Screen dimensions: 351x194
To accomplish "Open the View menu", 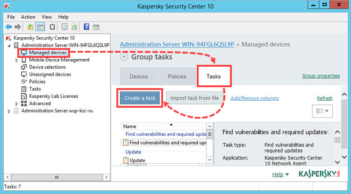I will 47,17.
